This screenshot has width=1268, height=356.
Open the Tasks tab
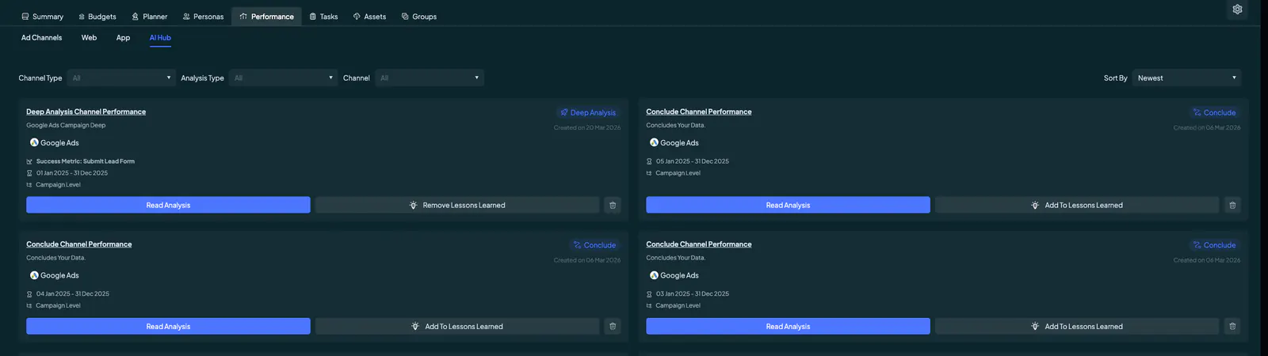(323, 17)
